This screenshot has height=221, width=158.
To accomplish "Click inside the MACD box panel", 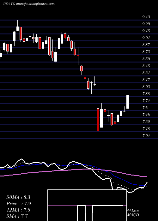I will tap(87, 205).
